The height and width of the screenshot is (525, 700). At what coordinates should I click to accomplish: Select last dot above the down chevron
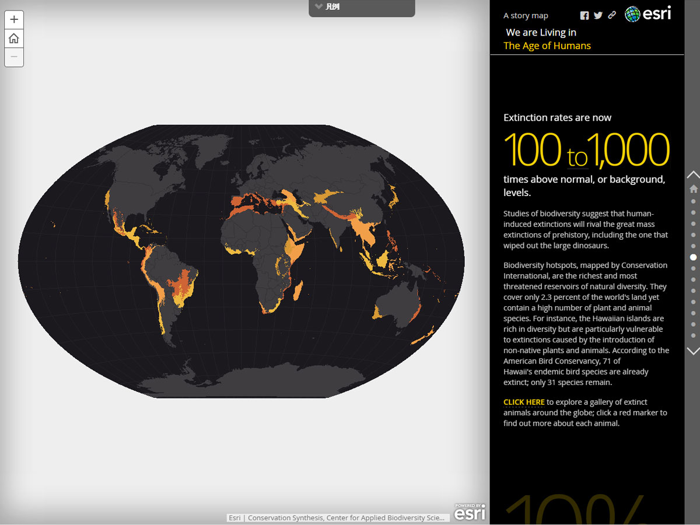click(693, 335)
